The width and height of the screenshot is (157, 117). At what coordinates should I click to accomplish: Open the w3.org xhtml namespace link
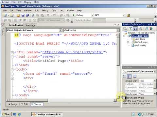click(73, 52)
